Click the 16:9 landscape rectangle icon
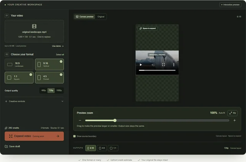 coord(10,64)
